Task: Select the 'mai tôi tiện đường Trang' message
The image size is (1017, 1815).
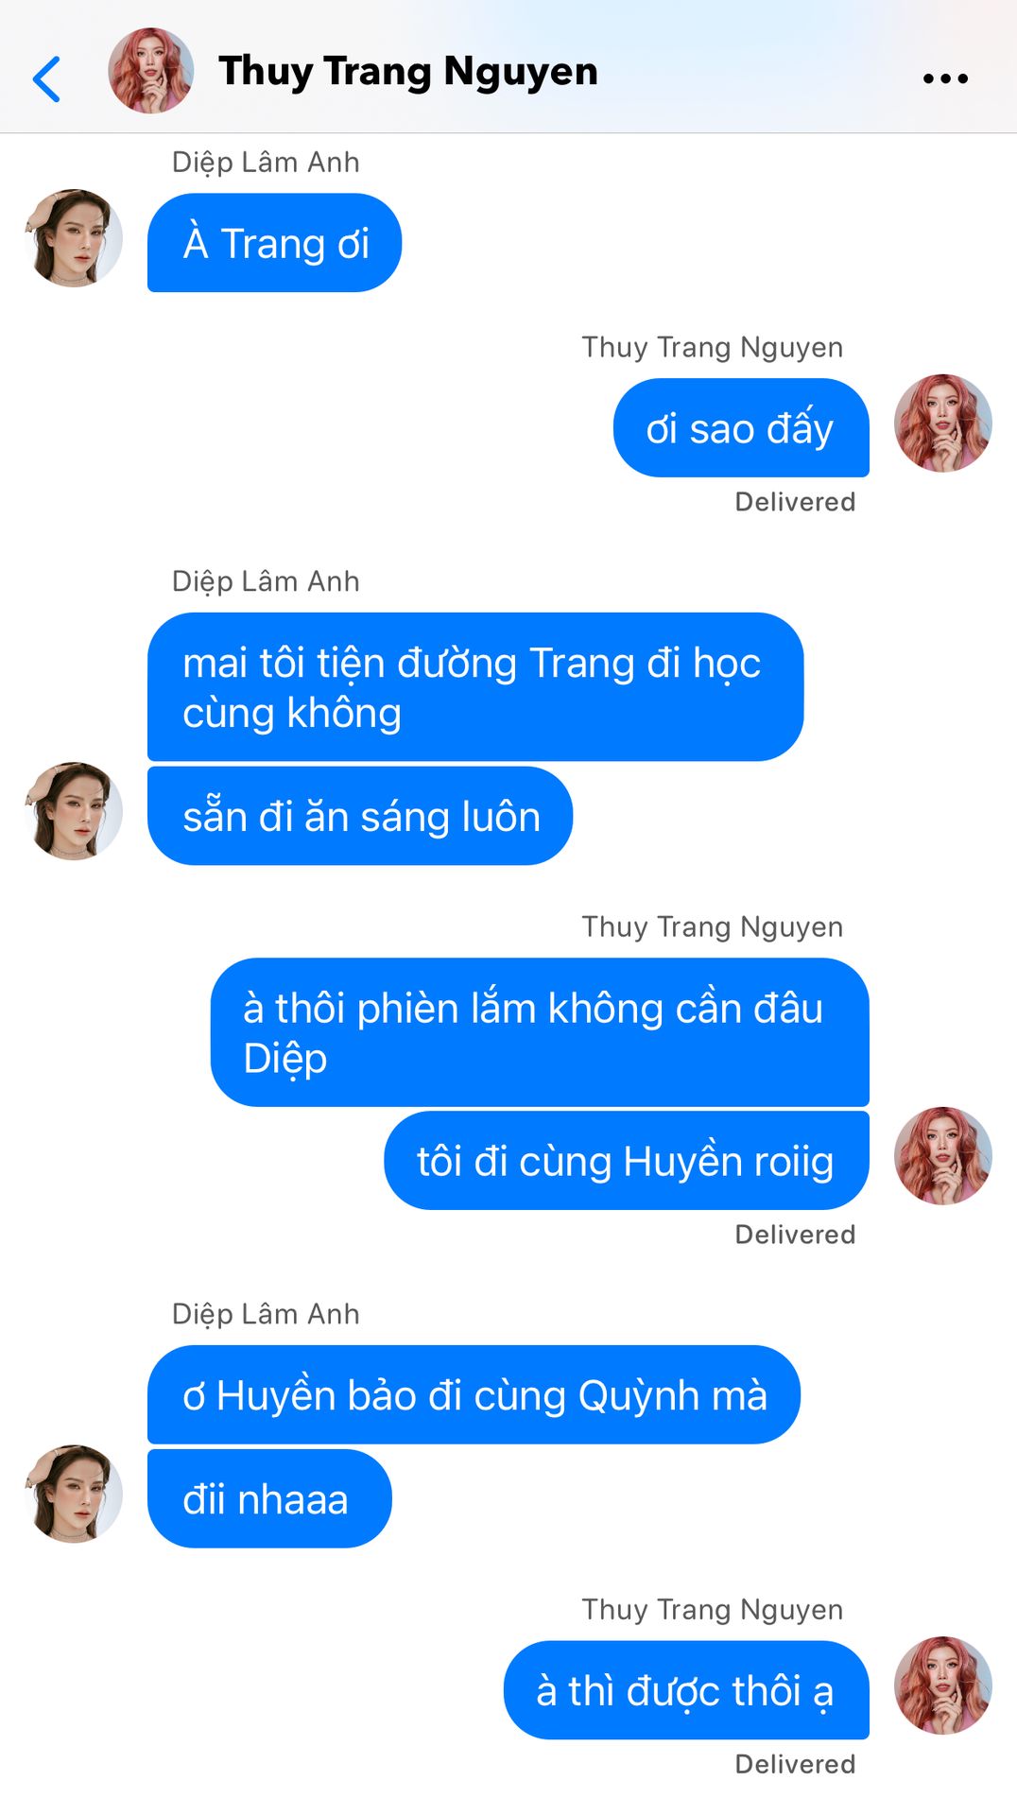Action: click(475, 687)
